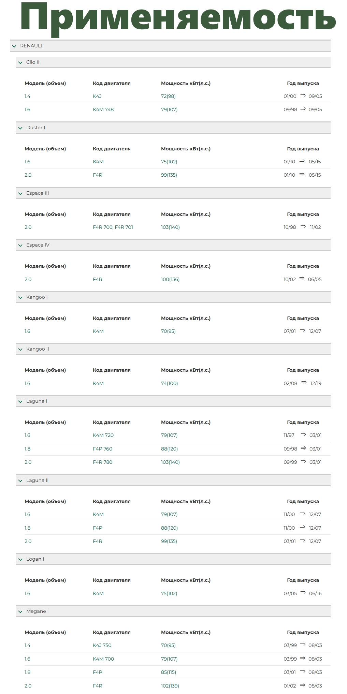Viewport: 347px width, 694px height.
Task: Collapse the Duster I chevron
Action: coord(20,128)
